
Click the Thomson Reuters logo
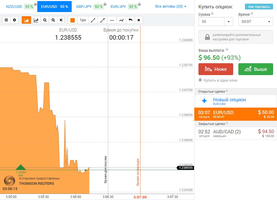pyautogui.click(x=9, y=181)
